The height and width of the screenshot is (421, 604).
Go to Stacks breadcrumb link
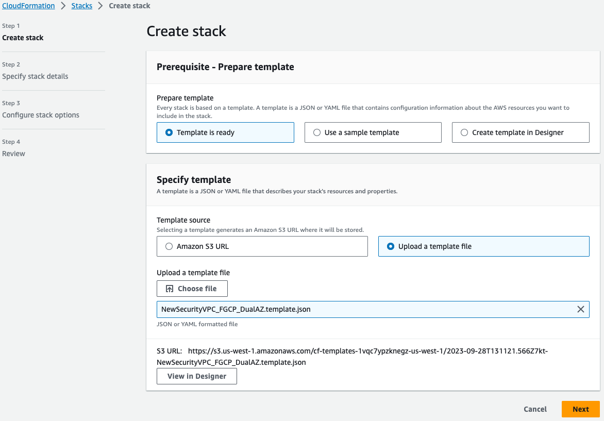(x=81, y=6)
